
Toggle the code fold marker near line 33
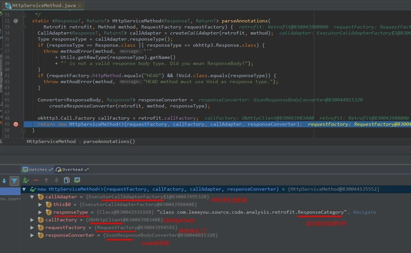[x=23, y=27]
